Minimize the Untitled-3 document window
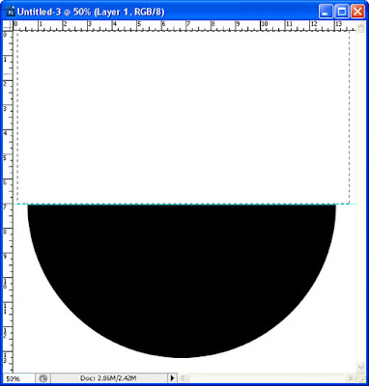Image resolution: width=369 pixels, height=386 pixels. 326,13
